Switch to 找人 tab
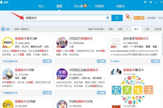 click(41, 6)
